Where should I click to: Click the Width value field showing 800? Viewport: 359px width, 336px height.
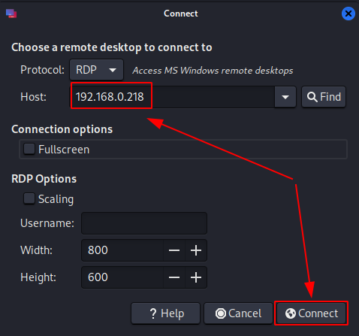(x=122, y=250)
